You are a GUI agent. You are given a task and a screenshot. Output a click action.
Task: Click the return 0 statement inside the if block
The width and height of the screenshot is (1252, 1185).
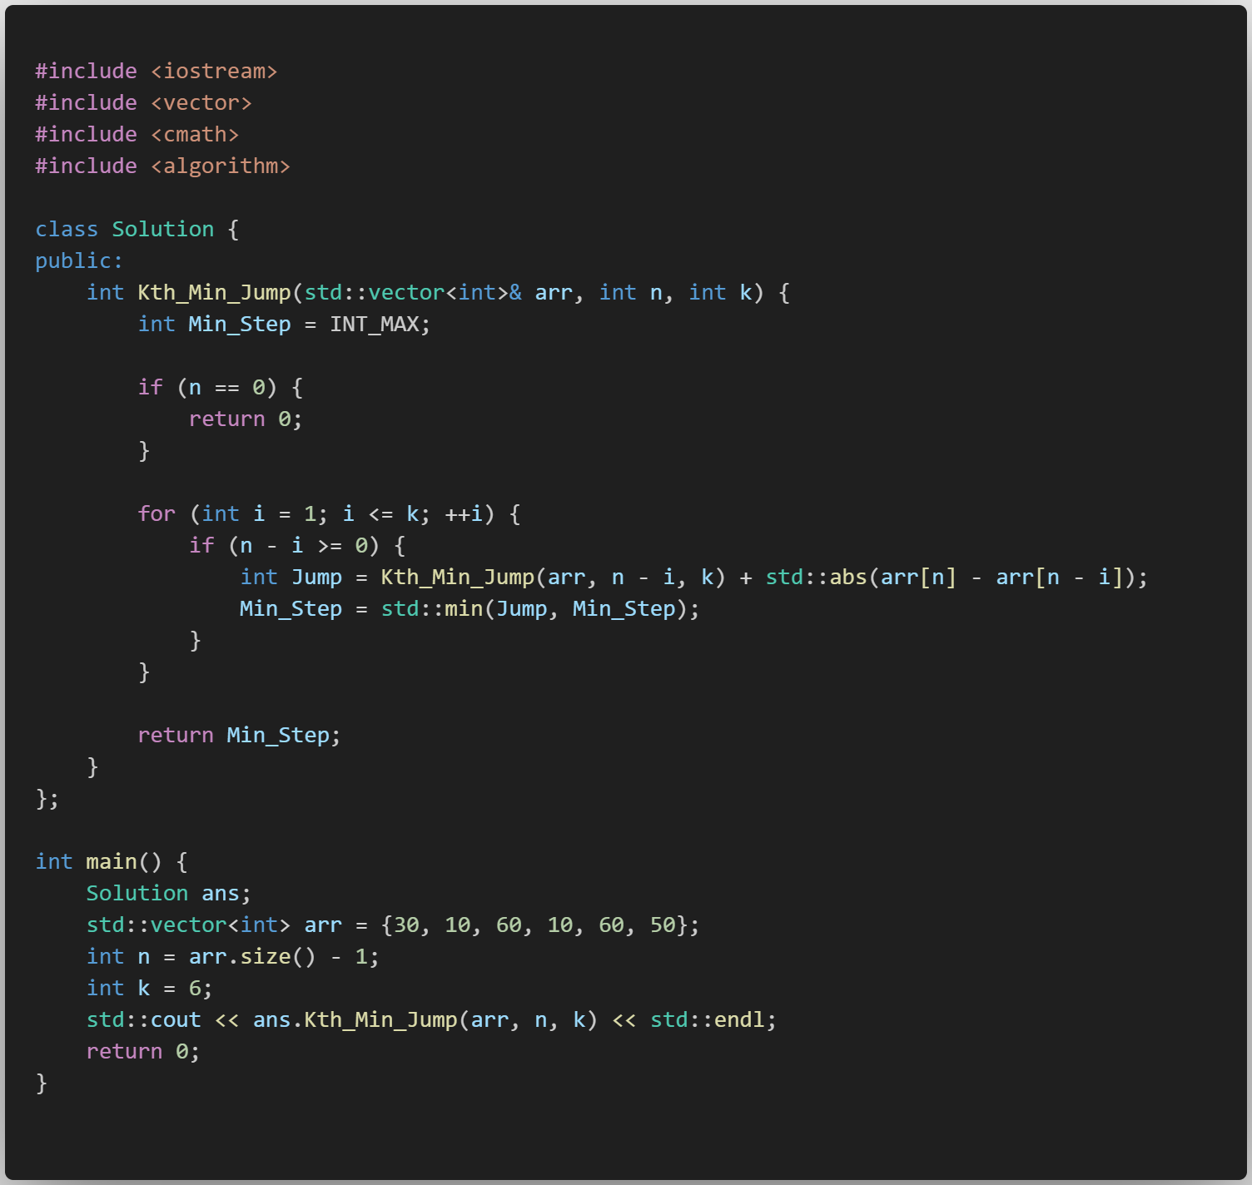(x=246, y=419)
